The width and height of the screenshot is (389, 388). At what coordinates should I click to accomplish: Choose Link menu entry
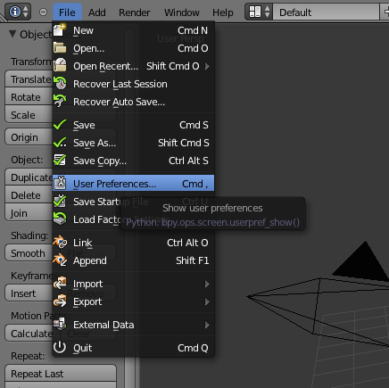coord(133,243)
